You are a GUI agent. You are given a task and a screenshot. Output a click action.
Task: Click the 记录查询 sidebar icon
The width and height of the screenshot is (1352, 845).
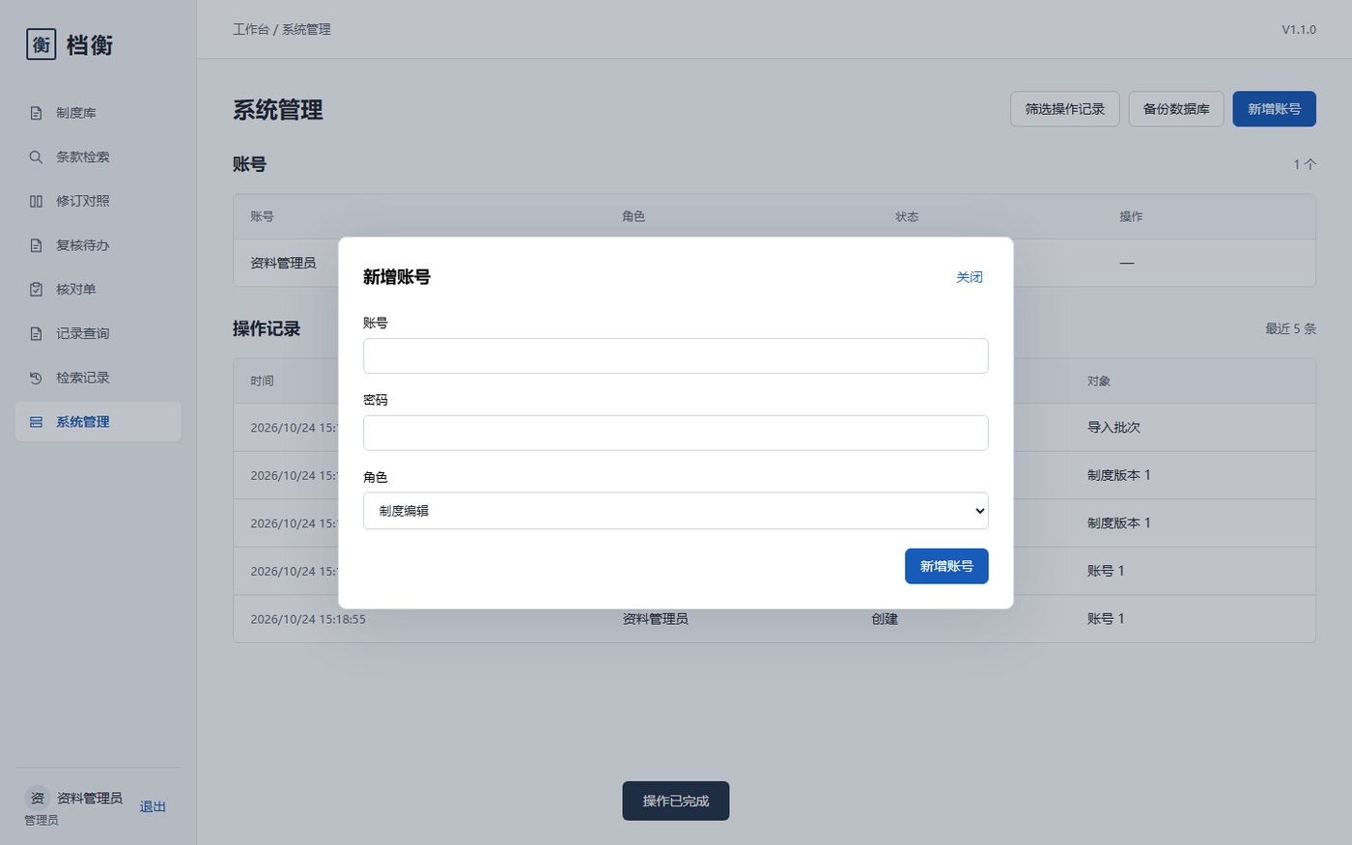36,333
